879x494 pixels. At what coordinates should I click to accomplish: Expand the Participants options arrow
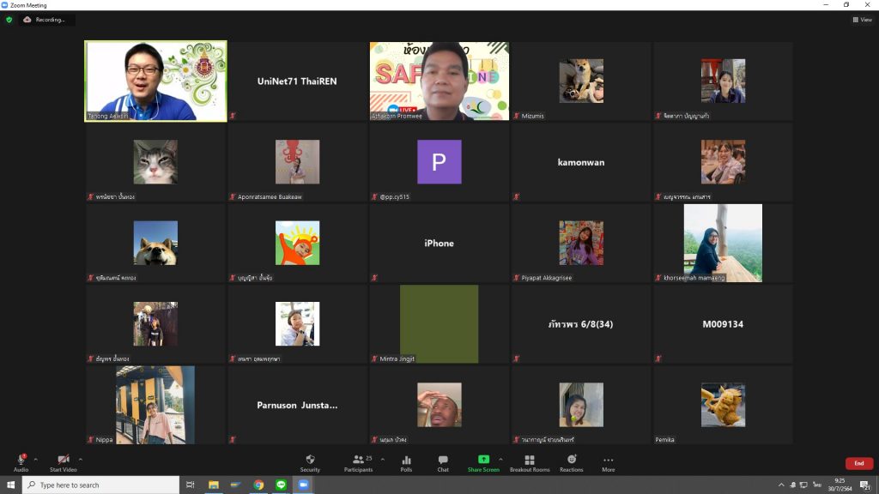(x=382, y=459)
